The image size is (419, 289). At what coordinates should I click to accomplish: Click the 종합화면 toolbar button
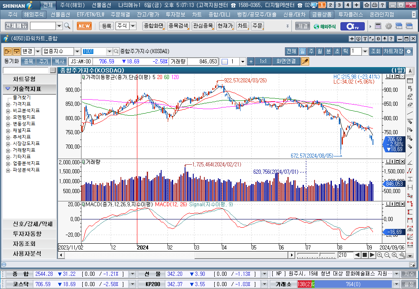click(x=154, y=26)
